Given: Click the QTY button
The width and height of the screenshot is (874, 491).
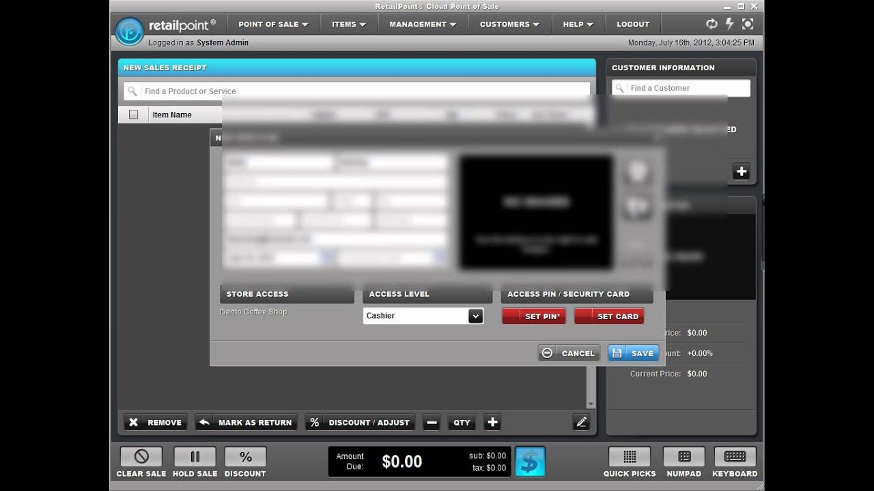Looking at the screenshot, I should click(x=462, y=422).
